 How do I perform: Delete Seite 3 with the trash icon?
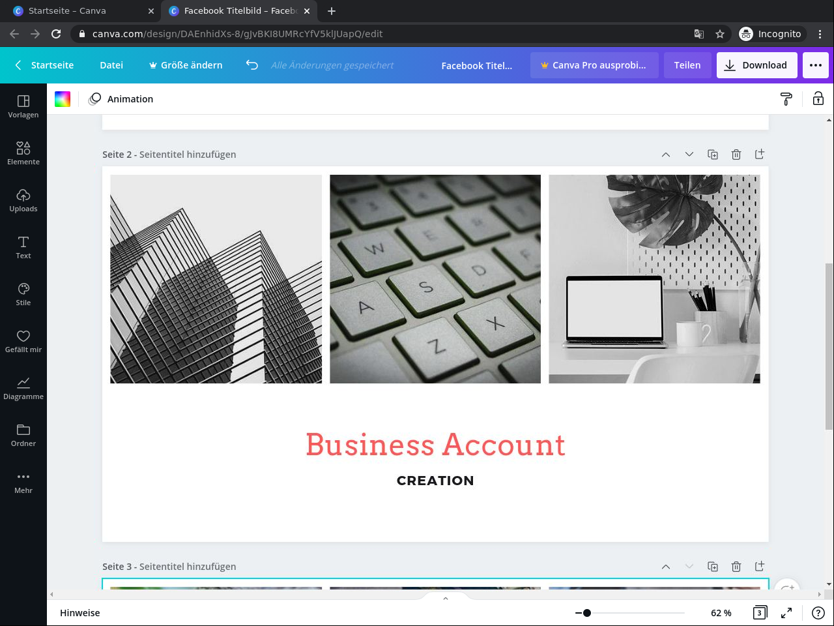click(736, 567)
